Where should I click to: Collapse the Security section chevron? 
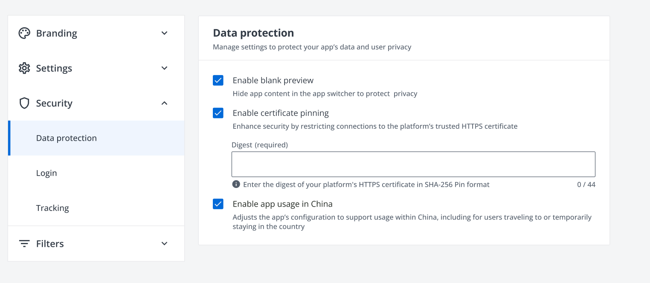coord(165,103)
